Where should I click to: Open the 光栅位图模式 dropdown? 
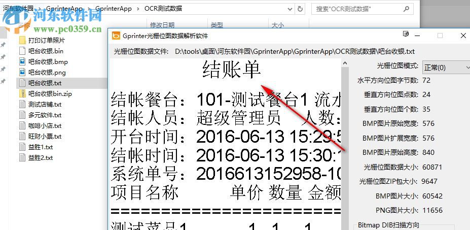(x=446, y=68)
